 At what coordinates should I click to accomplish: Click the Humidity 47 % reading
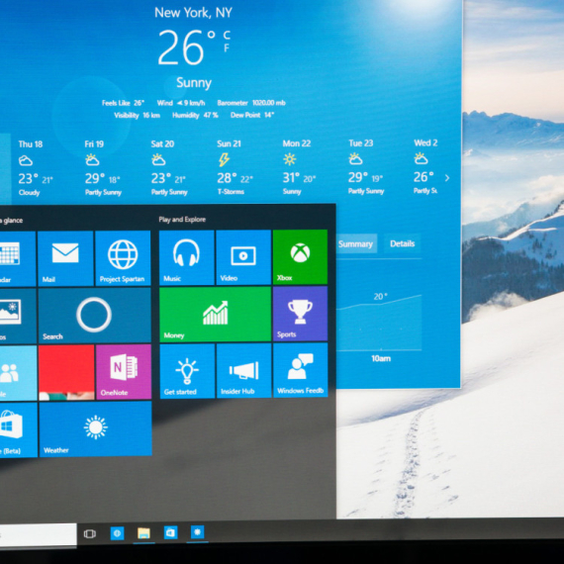(195, 115)
